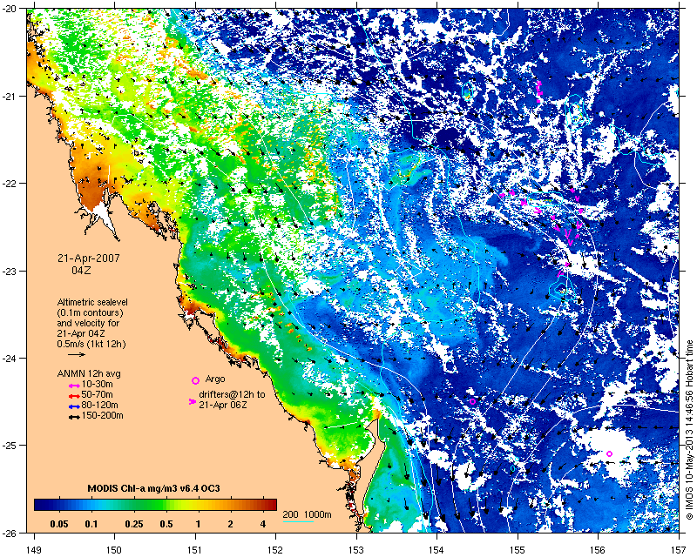Click the dark red end of colorbar

[270, 504]
